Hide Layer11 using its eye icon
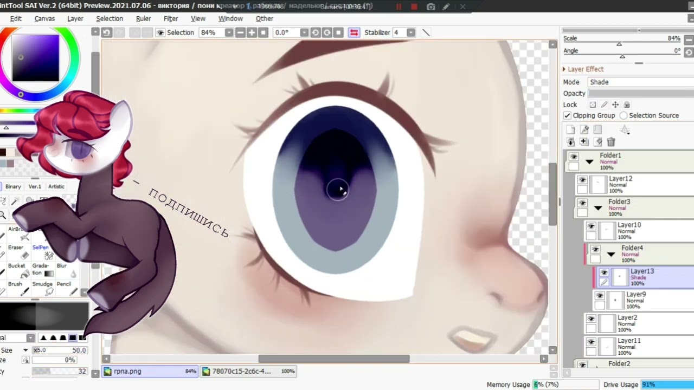The width and height of the screenshot is (694, 390). pyautogui.click(x=591, y=342)
